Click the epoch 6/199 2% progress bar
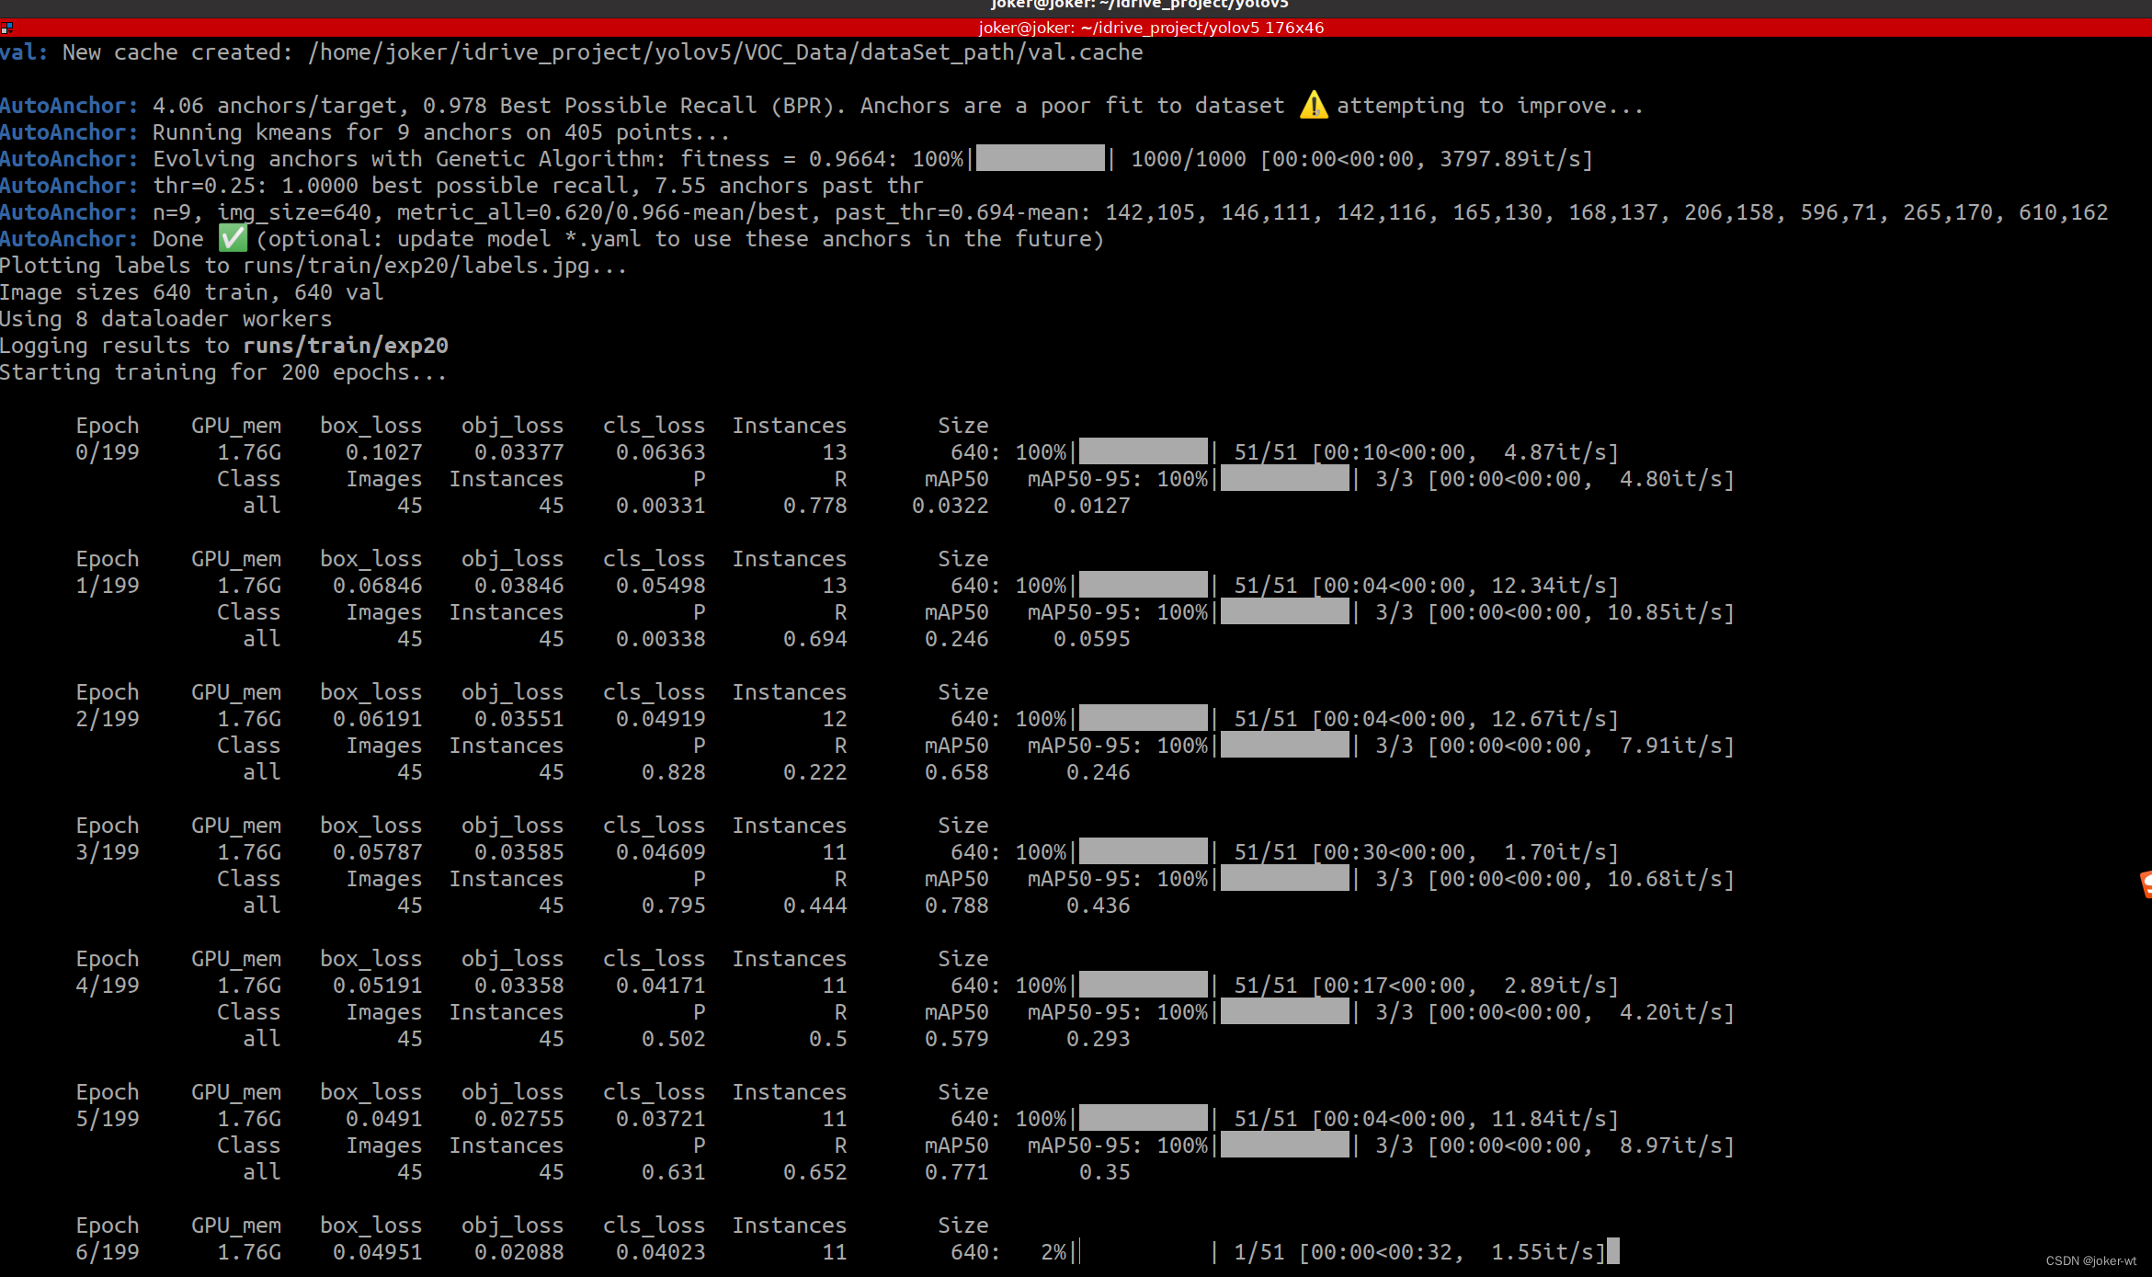Image resolution: width=2152 pixels, height=1277 pixels. click(x=1146, y=1251)
